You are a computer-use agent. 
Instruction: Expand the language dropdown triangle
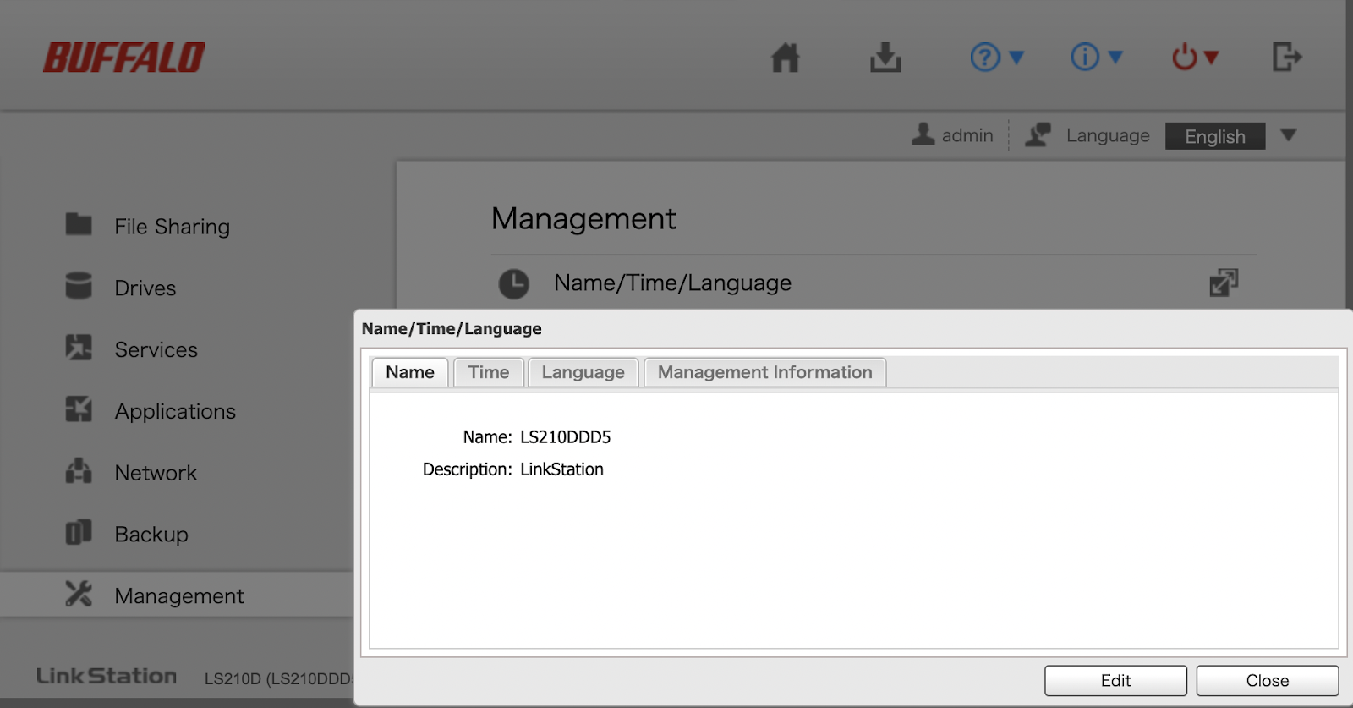click(1289, 135)
